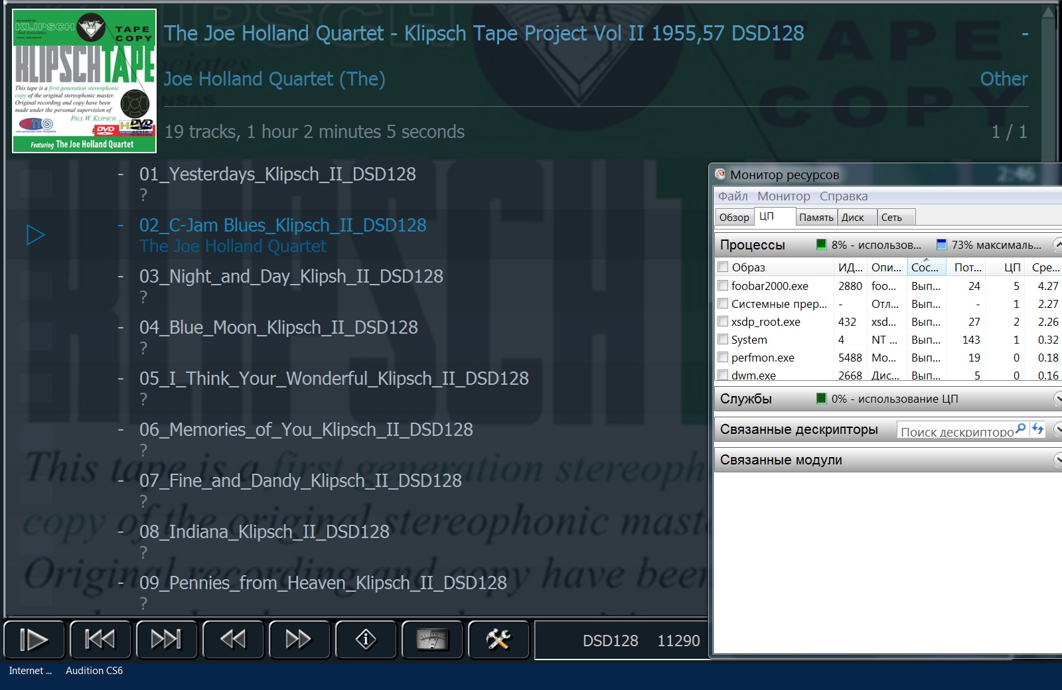Expand the Службы section

click(x=1058, y=399)
